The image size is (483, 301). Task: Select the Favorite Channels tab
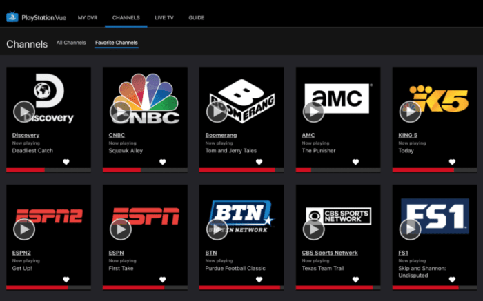(x=117, y=43)
